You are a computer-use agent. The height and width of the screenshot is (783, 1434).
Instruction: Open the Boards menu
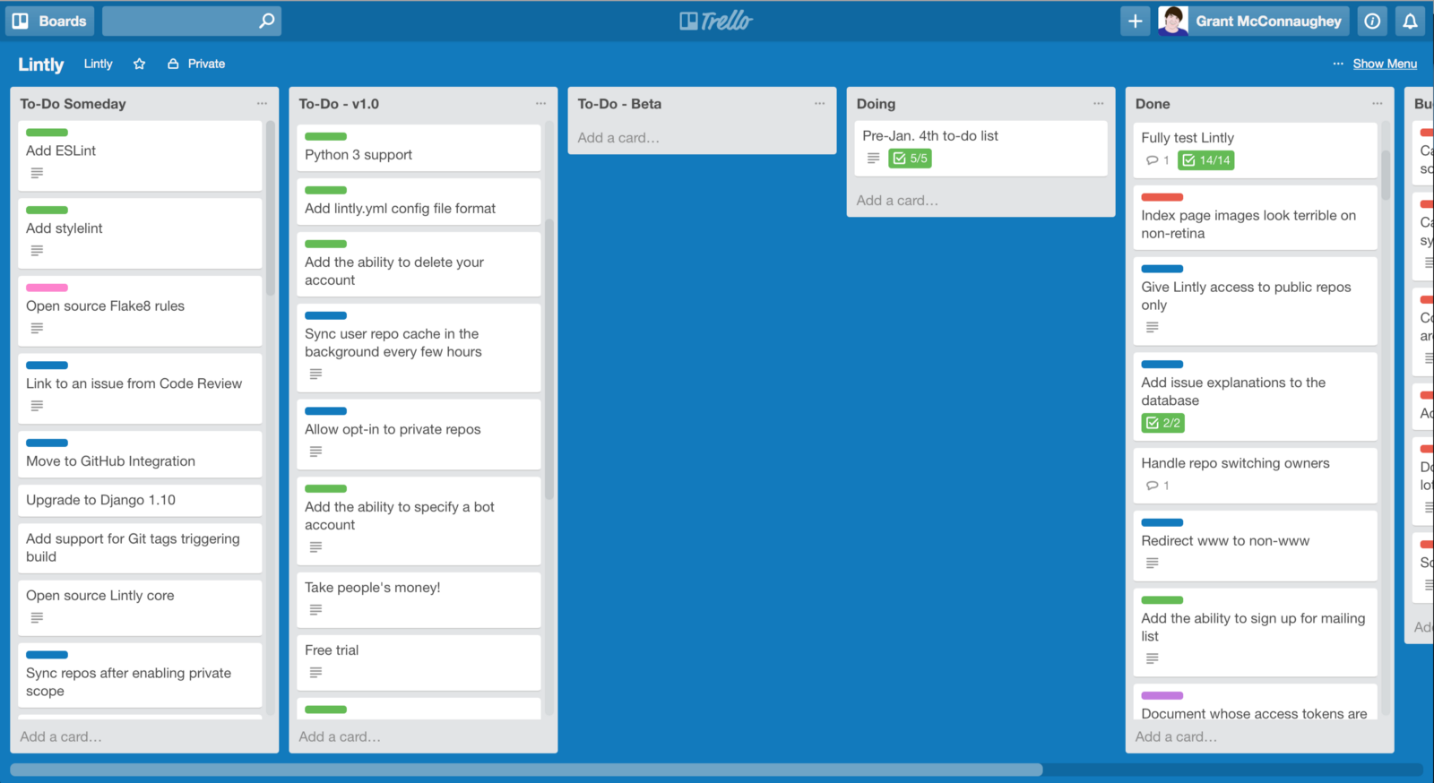(49, 21)
